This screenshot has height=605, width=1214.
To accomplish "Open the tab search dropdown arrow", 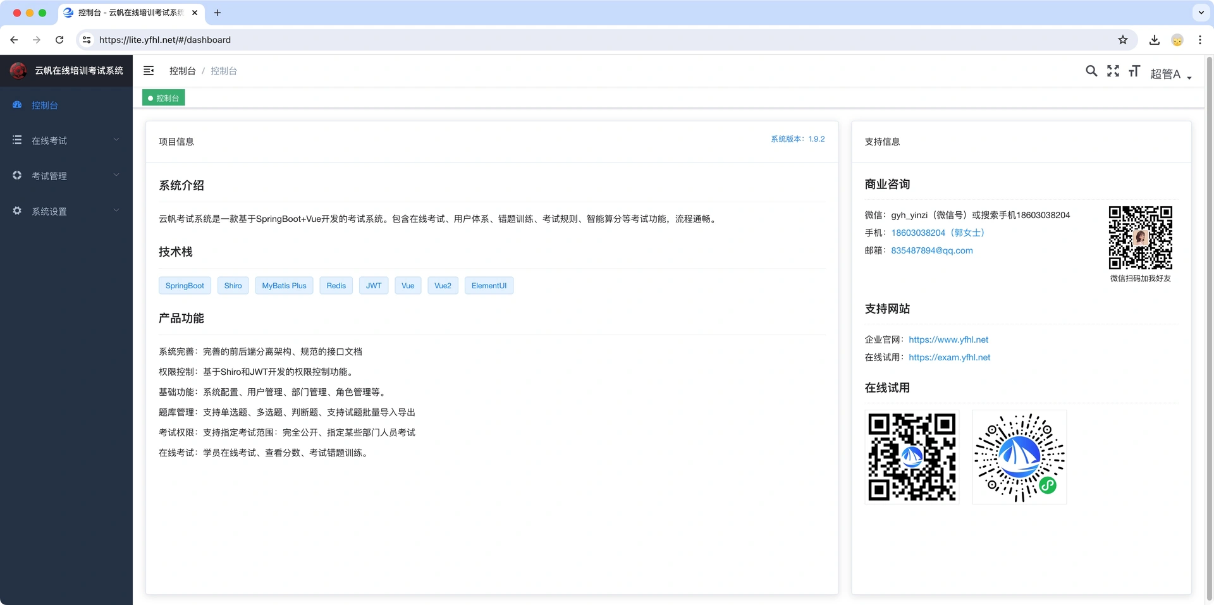I will pyautogui.click(x=1201, y=13).
